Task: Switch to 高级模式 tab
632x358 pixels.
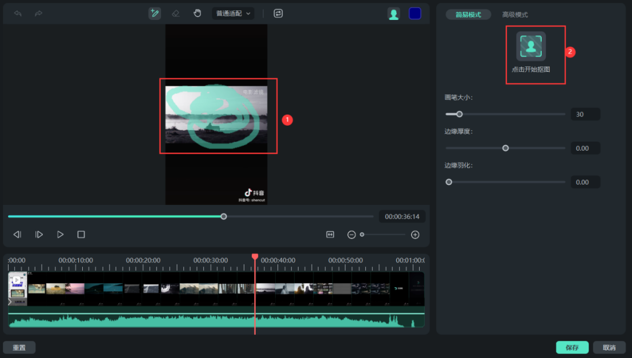Action: [515, 15]
